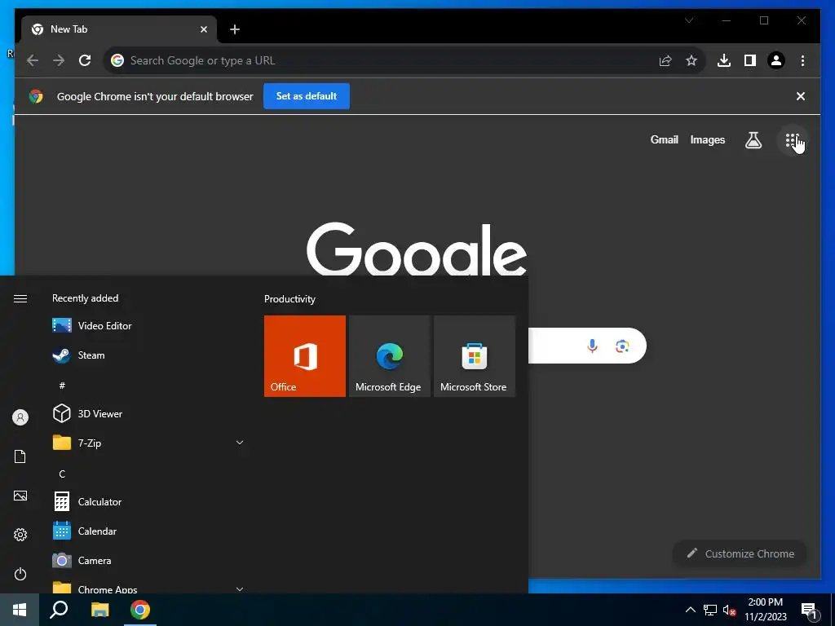Open clock showing 2:00 PM
This screenshot has height=626, width=835.
[x=765, y=610]
